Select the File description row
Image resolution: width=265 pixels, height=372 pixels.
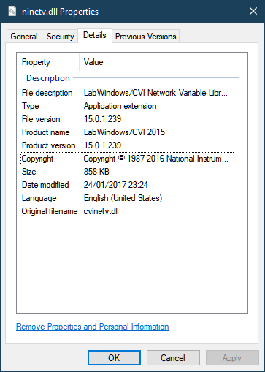click(x=128, y=93)
